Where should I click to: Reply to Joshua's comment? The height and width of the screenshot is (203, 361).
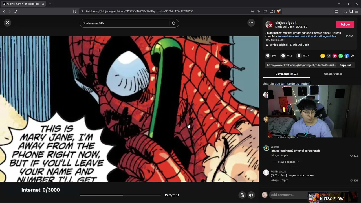click(284, 156)
